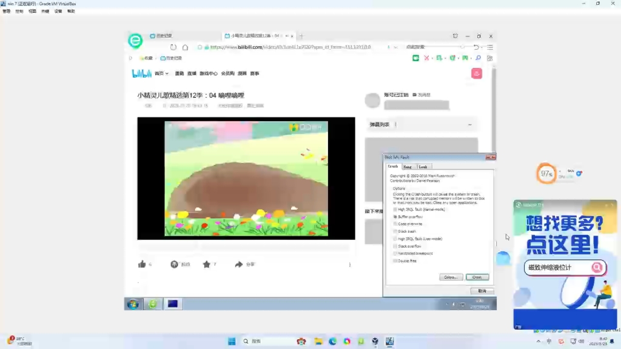Click the red scissors screenshot extension icon
The width and height of the screenshot is (621, 349).
click(426, 58)
